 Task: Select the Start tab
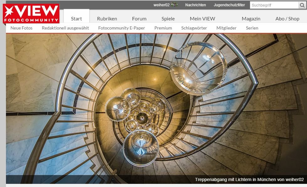pyautogui.click(x=77, y=19)
